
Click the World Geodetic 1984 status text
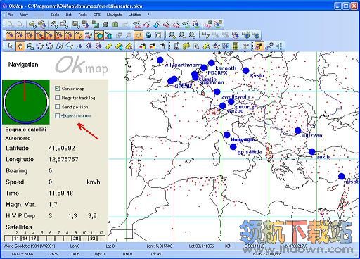pos(29,246)
